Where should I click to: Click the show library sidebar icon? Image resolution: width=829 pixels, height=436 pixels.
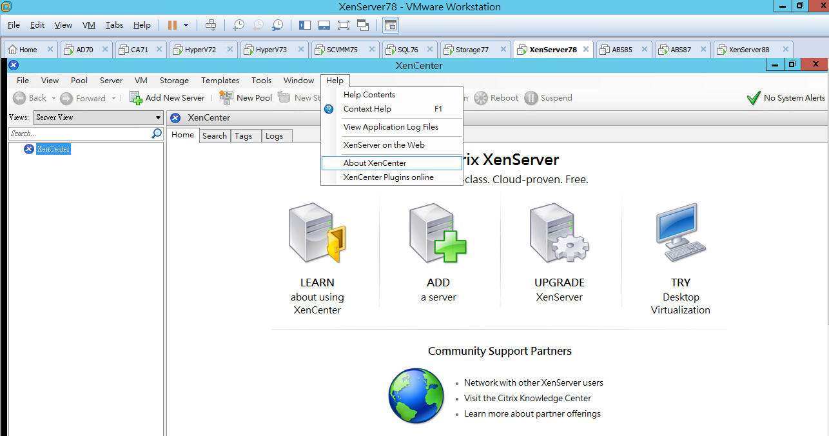(305, 25)
